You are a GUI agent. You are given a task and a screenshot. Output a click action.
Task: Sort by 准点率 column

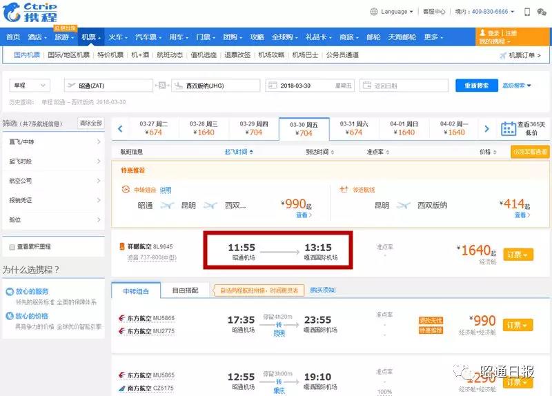click(x=377, y=152)
